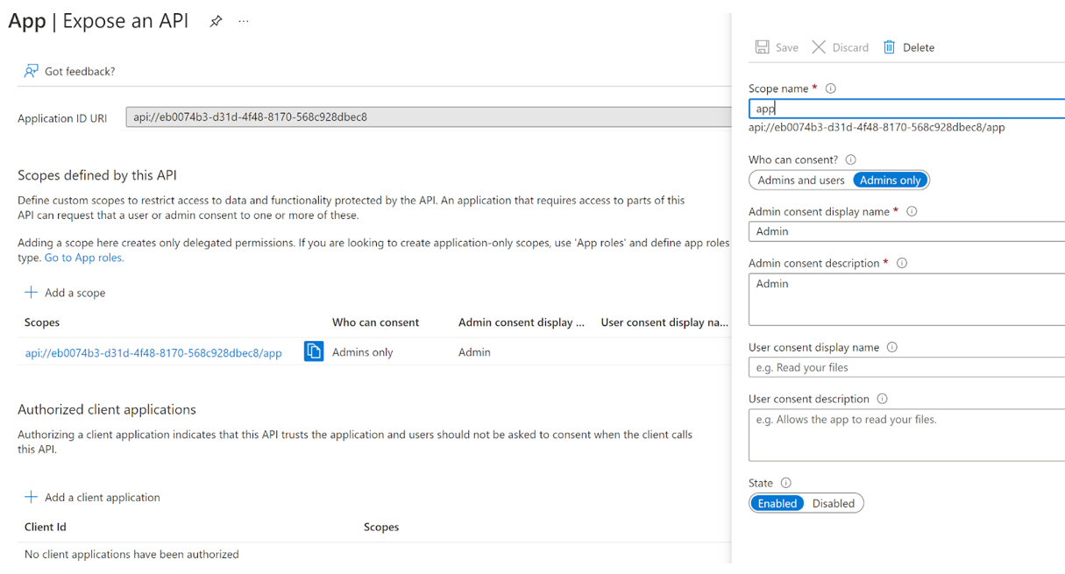Image resolution: width=1065 pixels, height=574 pixels.
Task: Click the User consent display name field
Action: [906, 367]
